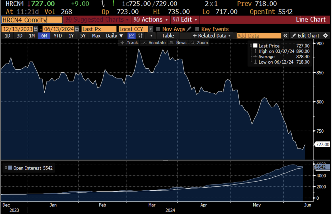This screenshot has width=333, height=214.
Task: Click the chart settings gear icon
Action: pyautogui.click(x=326, y=36)
